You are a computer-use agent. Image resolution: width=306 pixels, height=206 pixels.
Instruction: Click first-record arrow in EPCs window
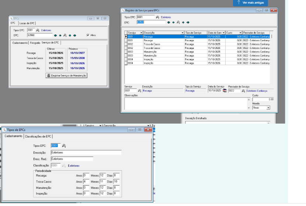tap(56, 35)
